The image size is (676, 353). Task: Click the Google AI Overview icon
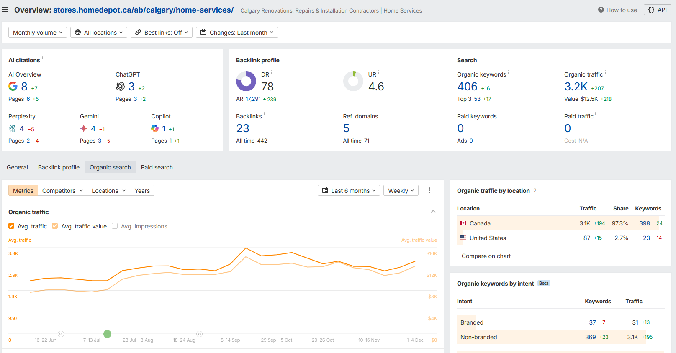click(x=13, y=86)
